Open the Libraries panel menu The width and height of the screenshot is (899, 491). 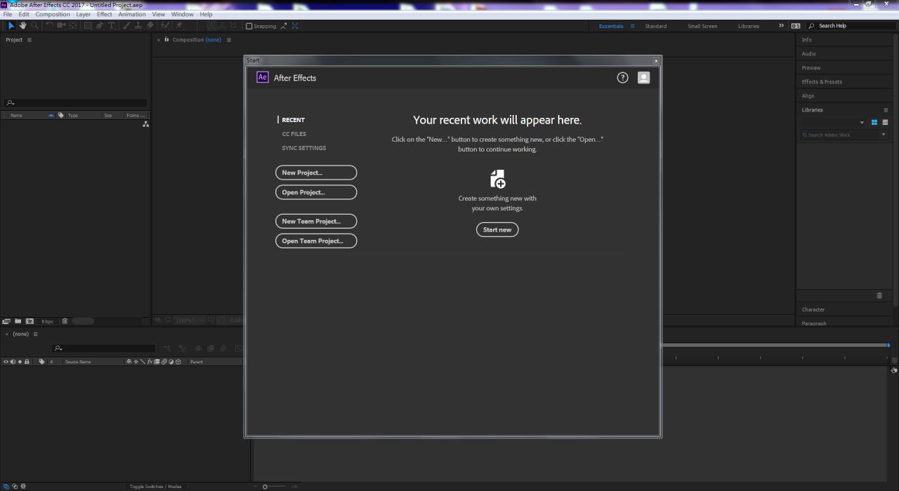click(886, 110)
